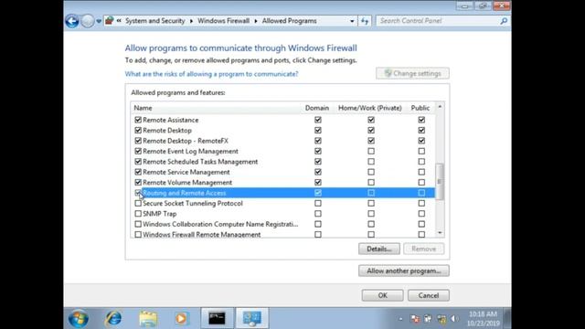
Task: Click the search magnifier icon
Action: coord(504,21)
